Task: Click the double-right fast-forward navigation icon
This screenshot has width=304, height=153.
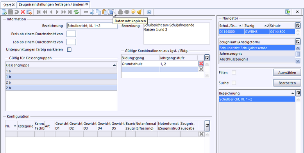Action: tap(64, 12)
